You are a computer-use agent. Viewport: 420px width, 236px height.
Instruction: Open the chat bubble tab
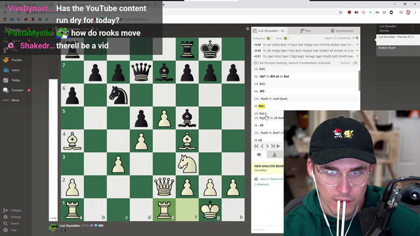[x=259, y=155]
